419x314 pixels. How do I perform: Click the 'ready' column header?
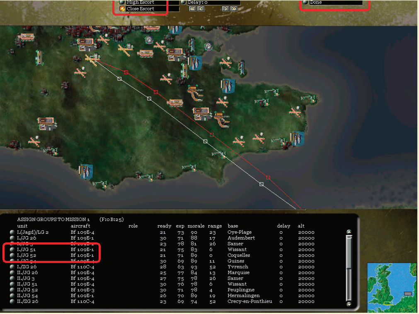[x=165, y=226]
